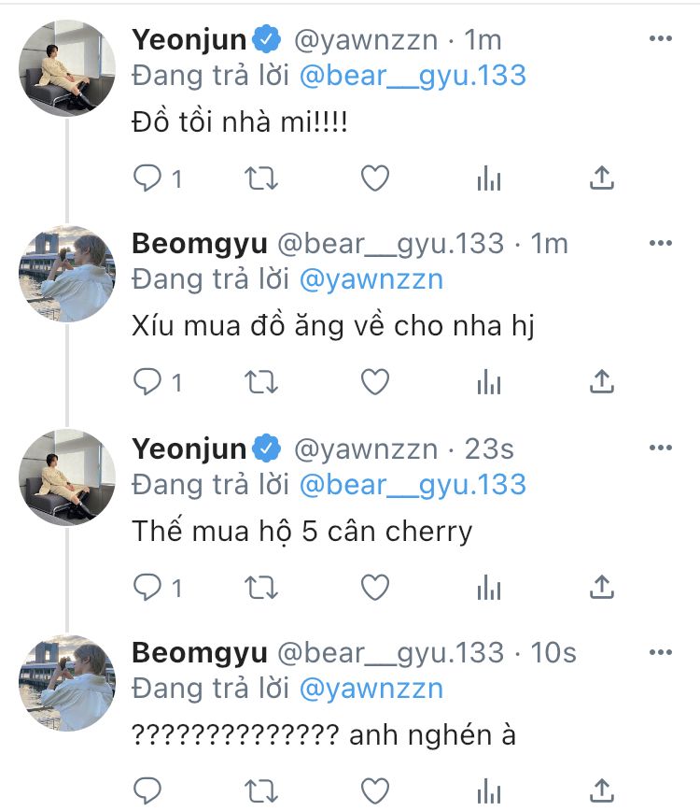Reply to Yeonjun's "Đồ tồi nhà mi!!!!" tweet
This screenshot has width=700, height=811.
click(x=147, y=178)
